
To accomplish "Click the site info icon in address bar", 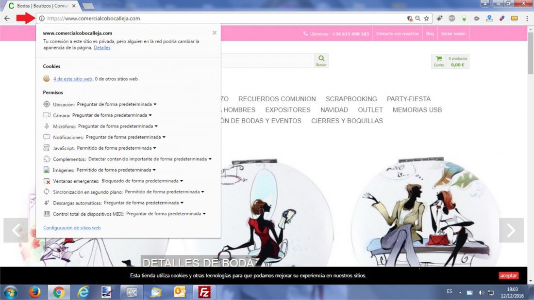I will tap(42, 18).
